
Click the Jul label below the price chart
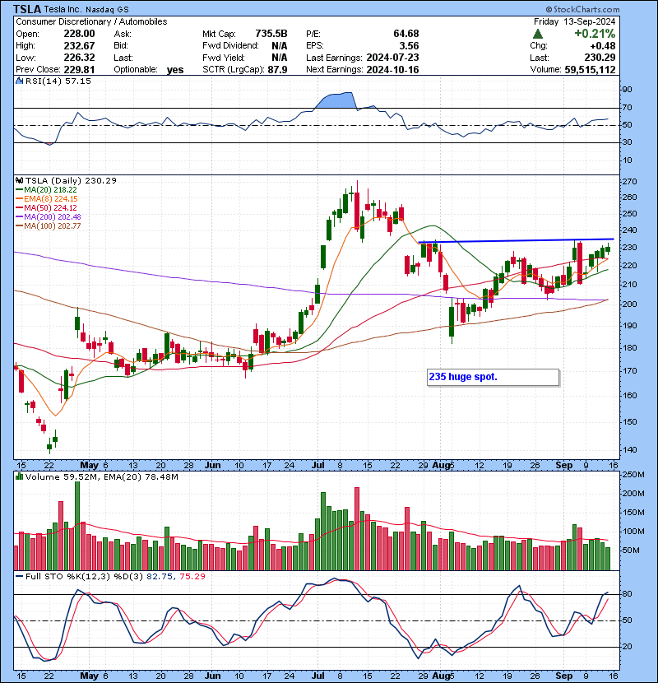tap(317, 465)
